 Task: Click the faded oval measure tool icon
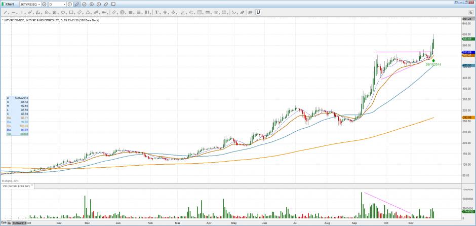(216, 12)
